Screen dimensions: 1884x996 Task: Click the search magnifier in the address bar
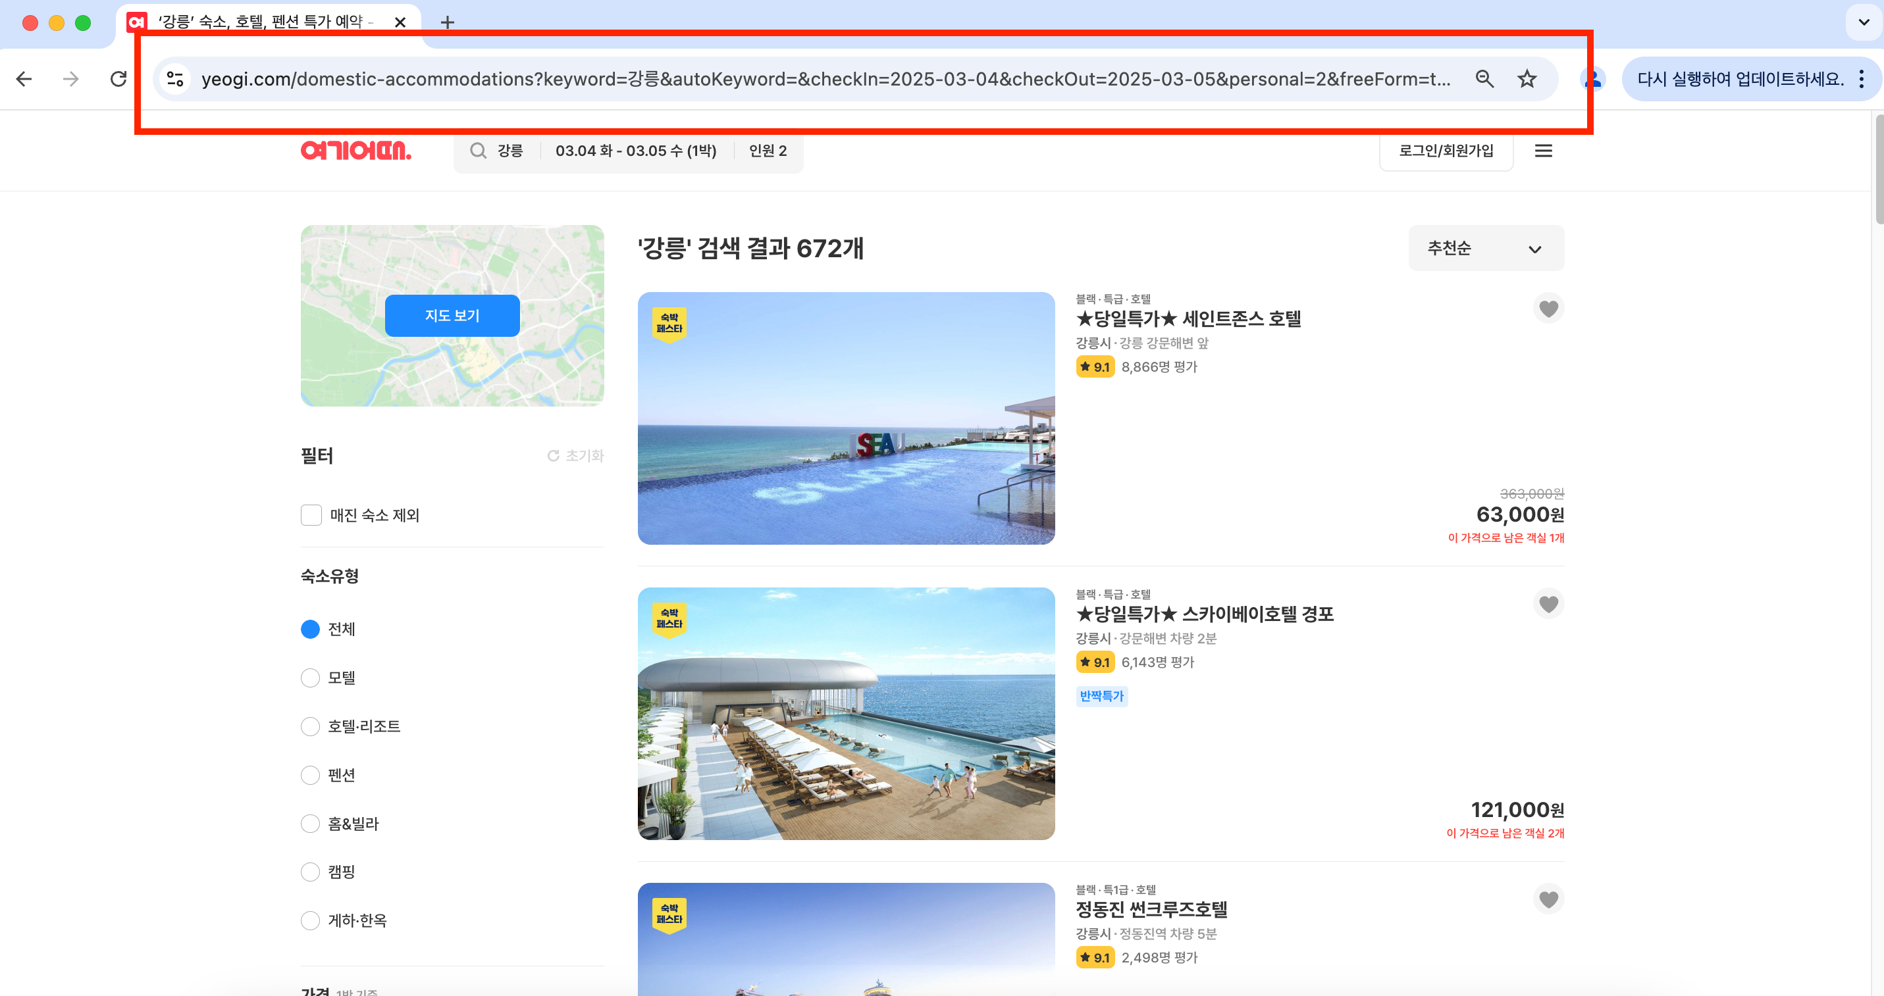(x=1484, y=79)
